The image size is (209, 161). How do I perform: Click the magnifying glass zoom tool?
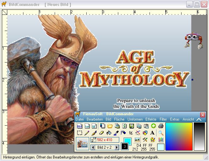[161, 133]
